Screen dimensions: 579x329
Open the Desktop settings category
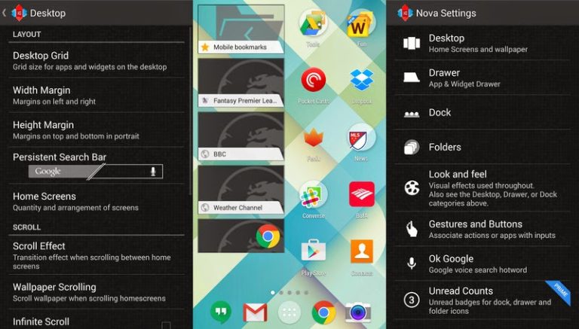point(482,43)
